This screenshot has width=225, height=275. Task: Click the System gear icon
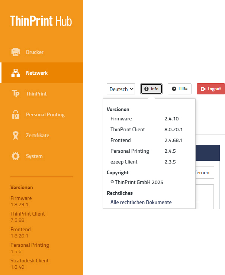[16, 156]
